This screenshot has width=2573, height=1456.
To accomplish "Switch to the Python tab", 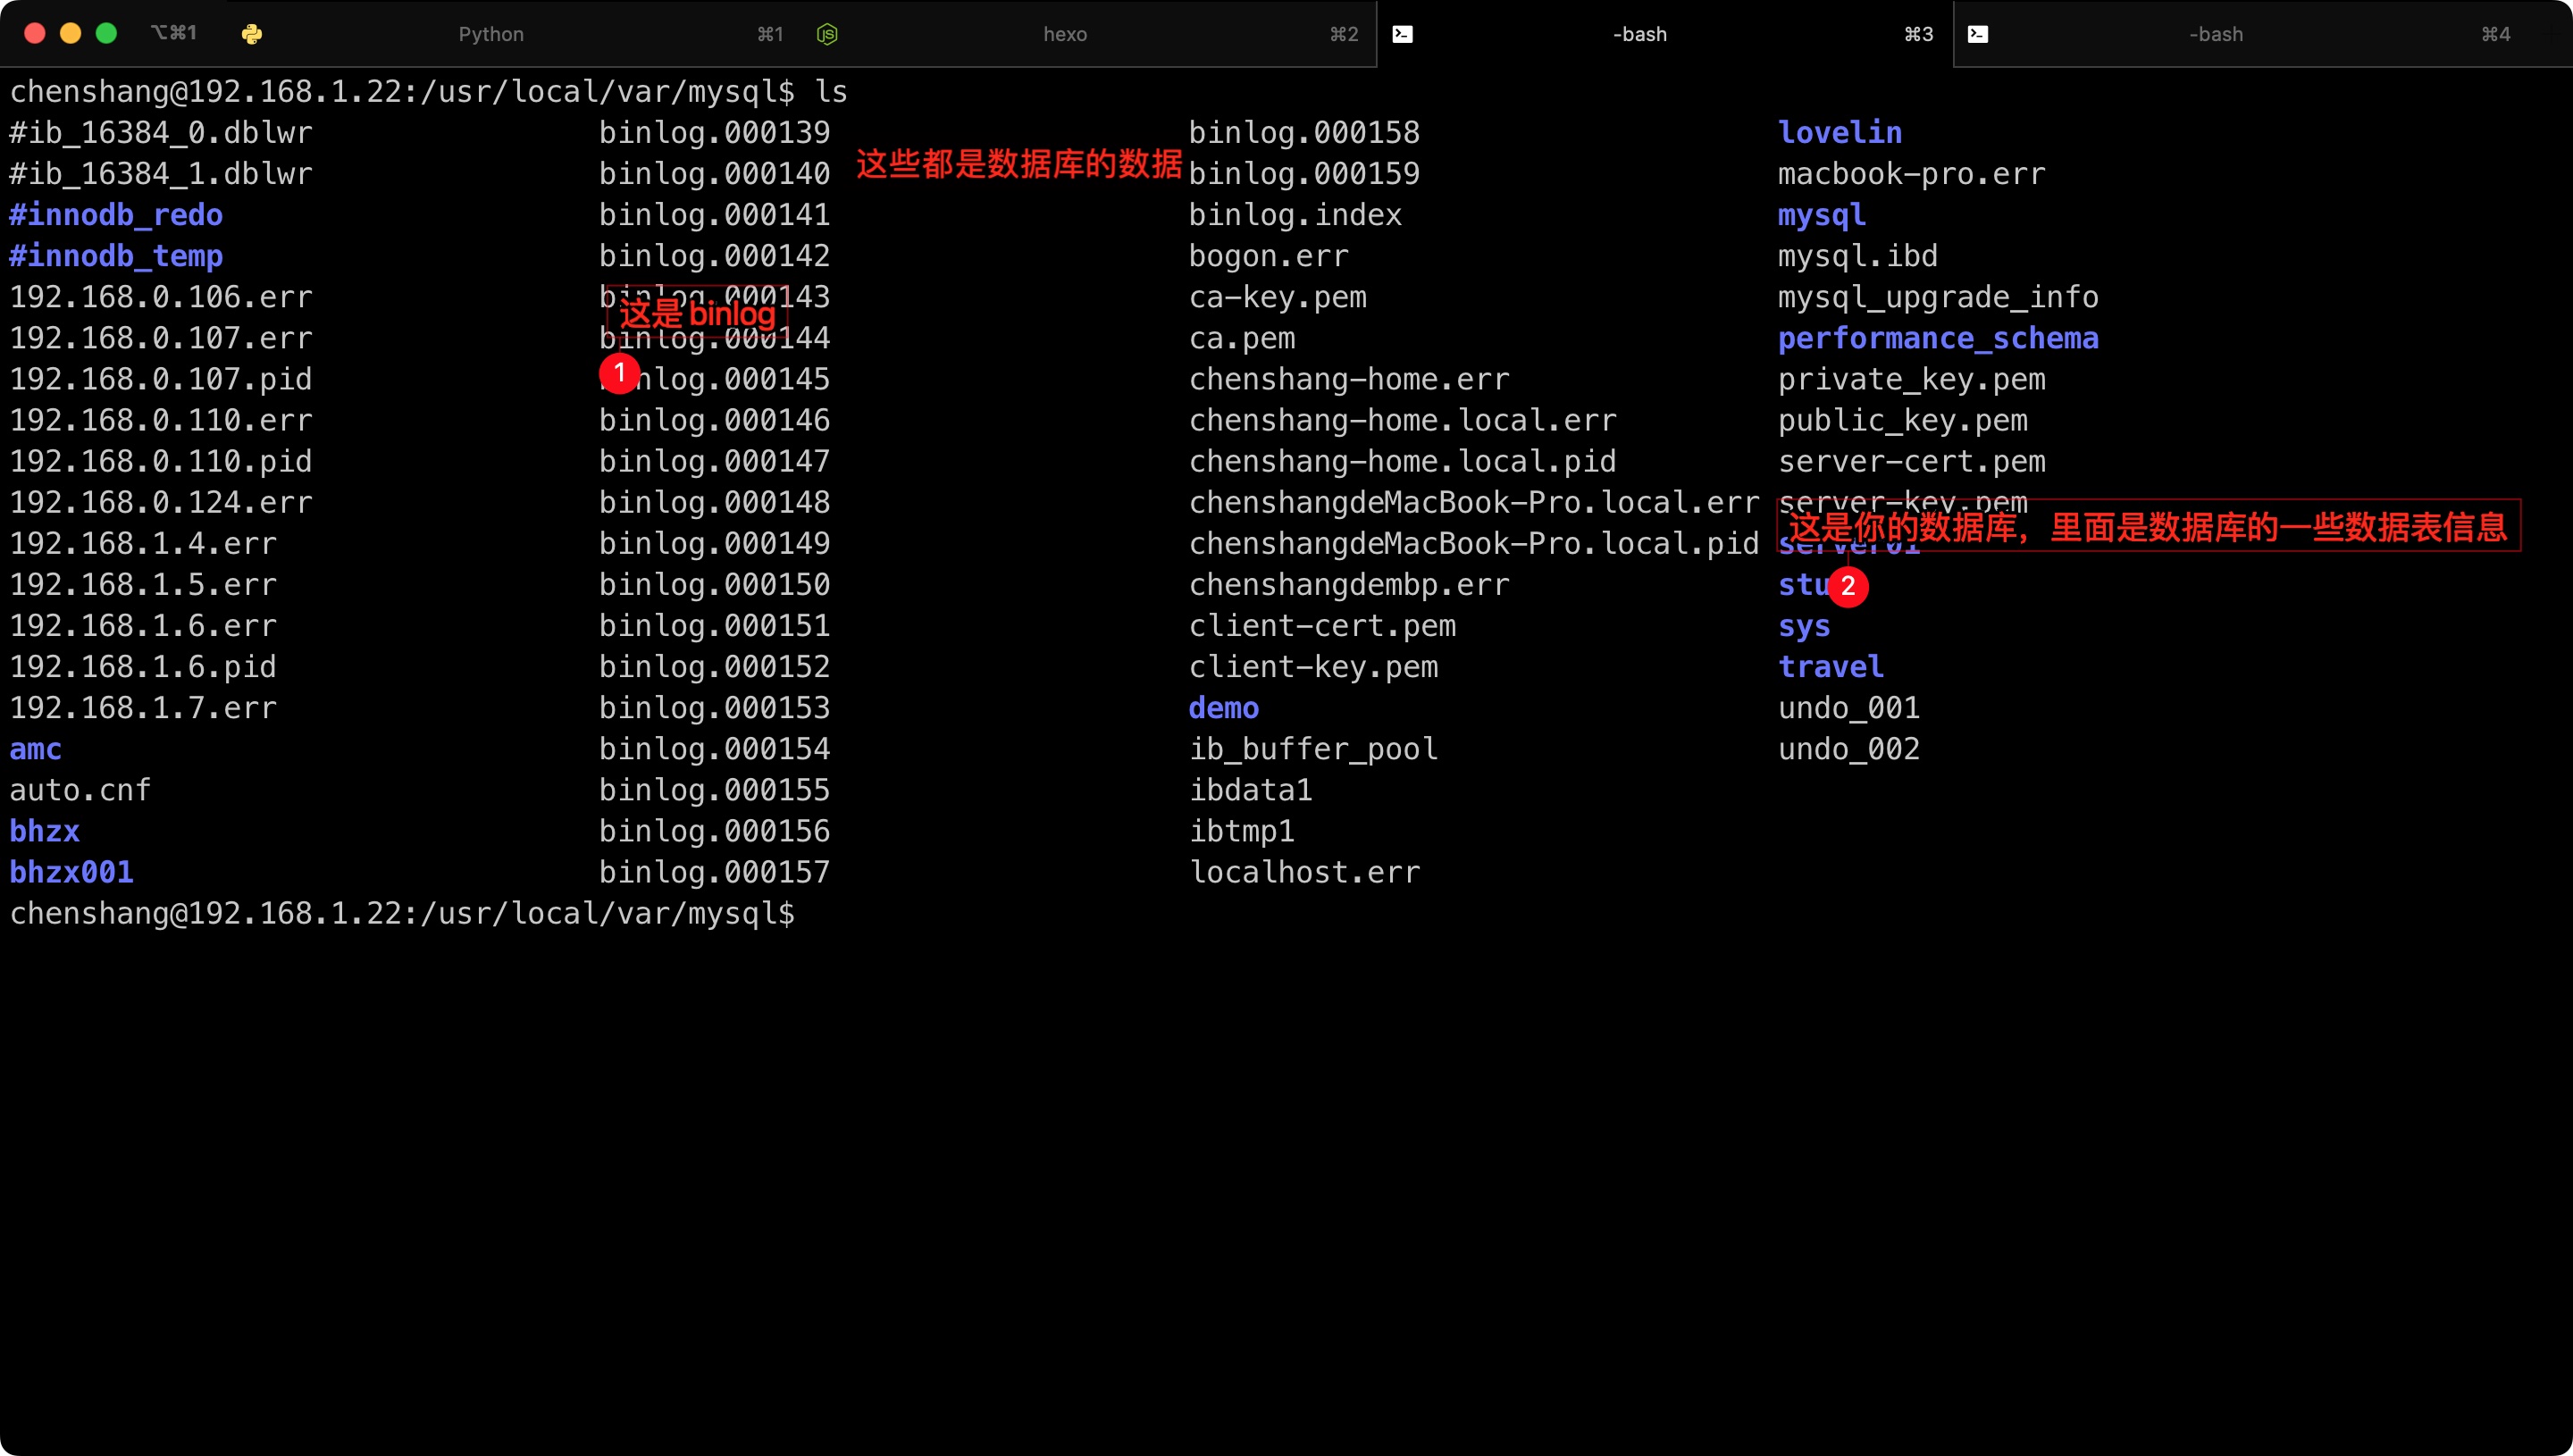I will pos(491,34).
